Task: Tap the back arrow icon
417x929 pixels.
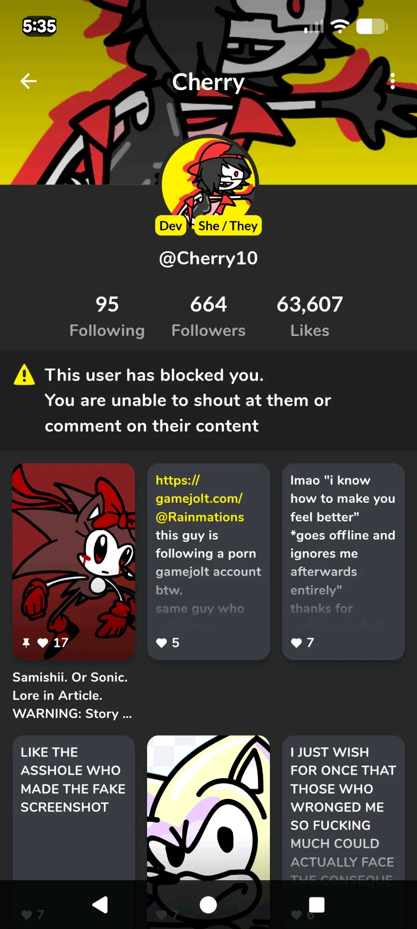Action: tap(28, 81)
